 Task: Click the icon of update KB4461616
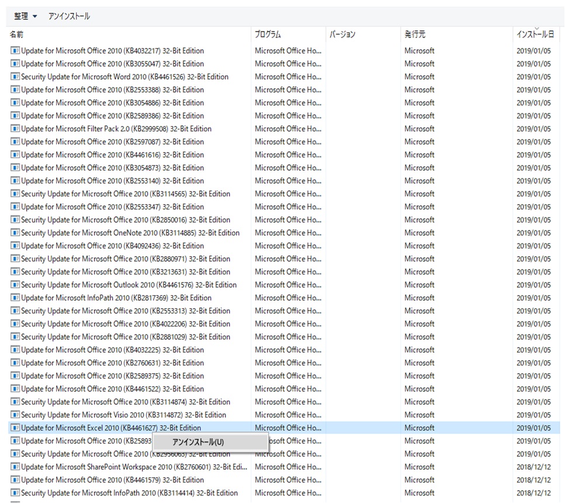15,154
